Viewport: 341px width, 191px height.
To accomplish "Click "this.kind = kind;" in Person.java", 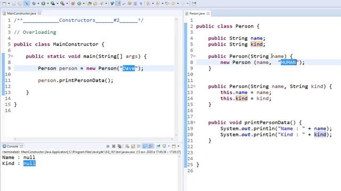I will coord(246,99).
